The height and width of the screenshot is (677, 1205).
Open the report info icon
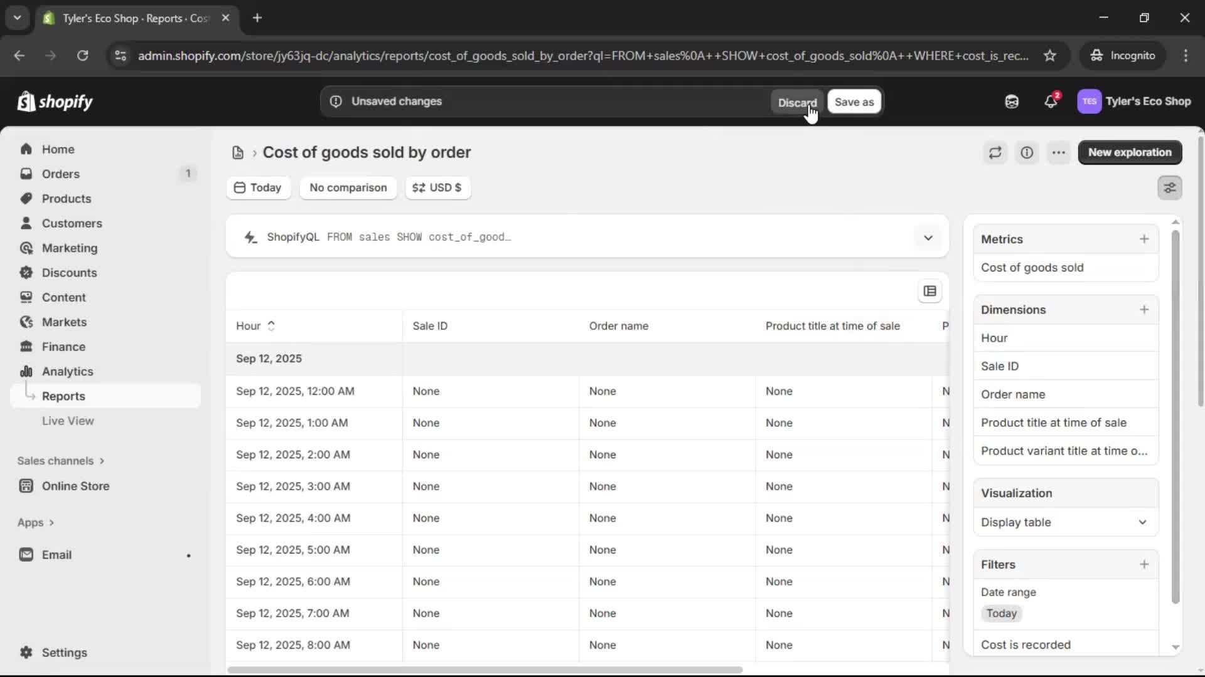tap(1027, 152)
